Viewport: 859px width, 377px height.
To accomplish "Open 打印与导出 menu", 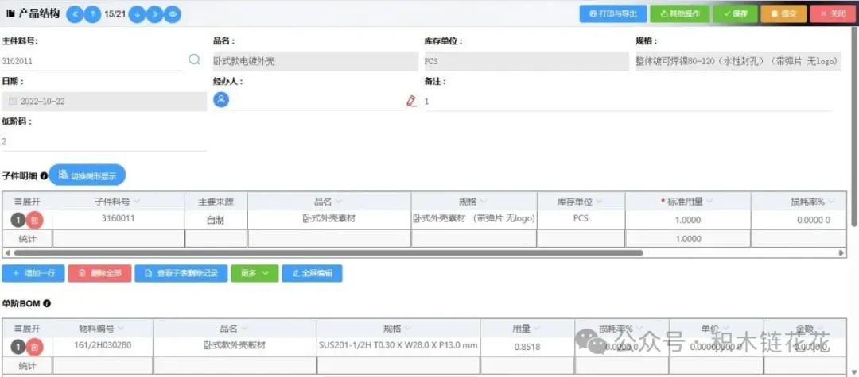I will click(x=612, y=13).
